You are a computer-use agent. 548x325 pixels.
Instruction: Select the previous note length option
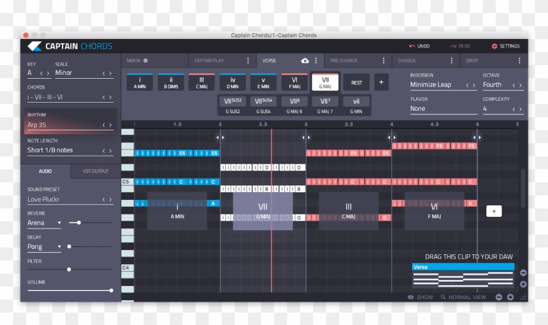[x=104, y=150]
